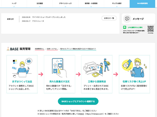Click the 工場から直接発送 heading
157x117 pixels.
pos(97,82)
